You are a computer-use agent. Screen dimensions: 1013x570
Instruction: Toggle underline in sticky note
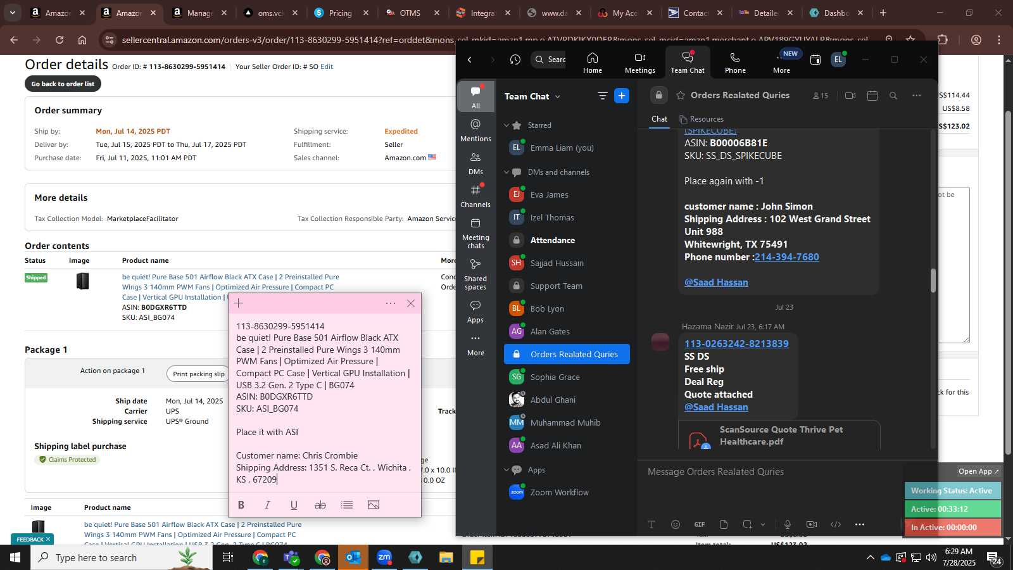[294, 505]
